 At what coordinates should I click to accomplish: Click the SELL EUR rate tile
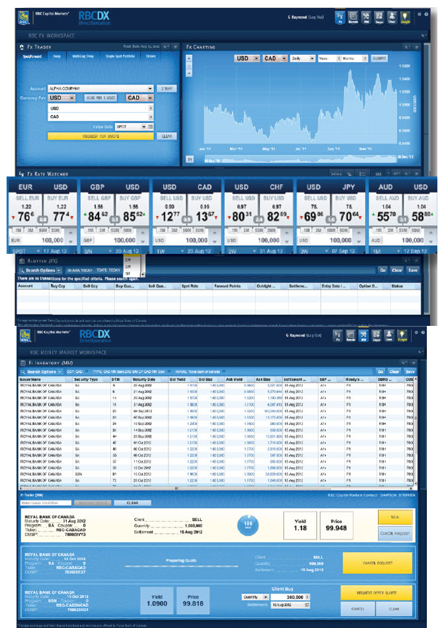click(x=25, y=210)
